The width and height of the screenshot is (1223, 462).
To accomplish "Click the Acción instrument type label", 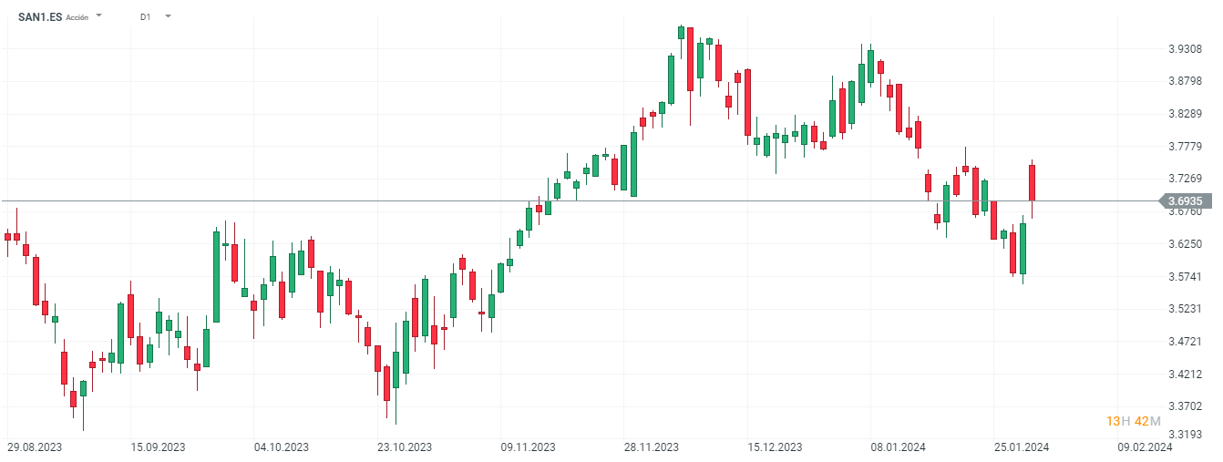I will pos(77,17).
